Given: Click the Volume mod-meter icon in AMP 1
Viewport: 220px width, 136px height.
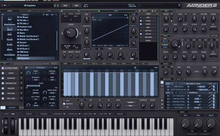Looking at the screenshot, I should pos(172,14).
